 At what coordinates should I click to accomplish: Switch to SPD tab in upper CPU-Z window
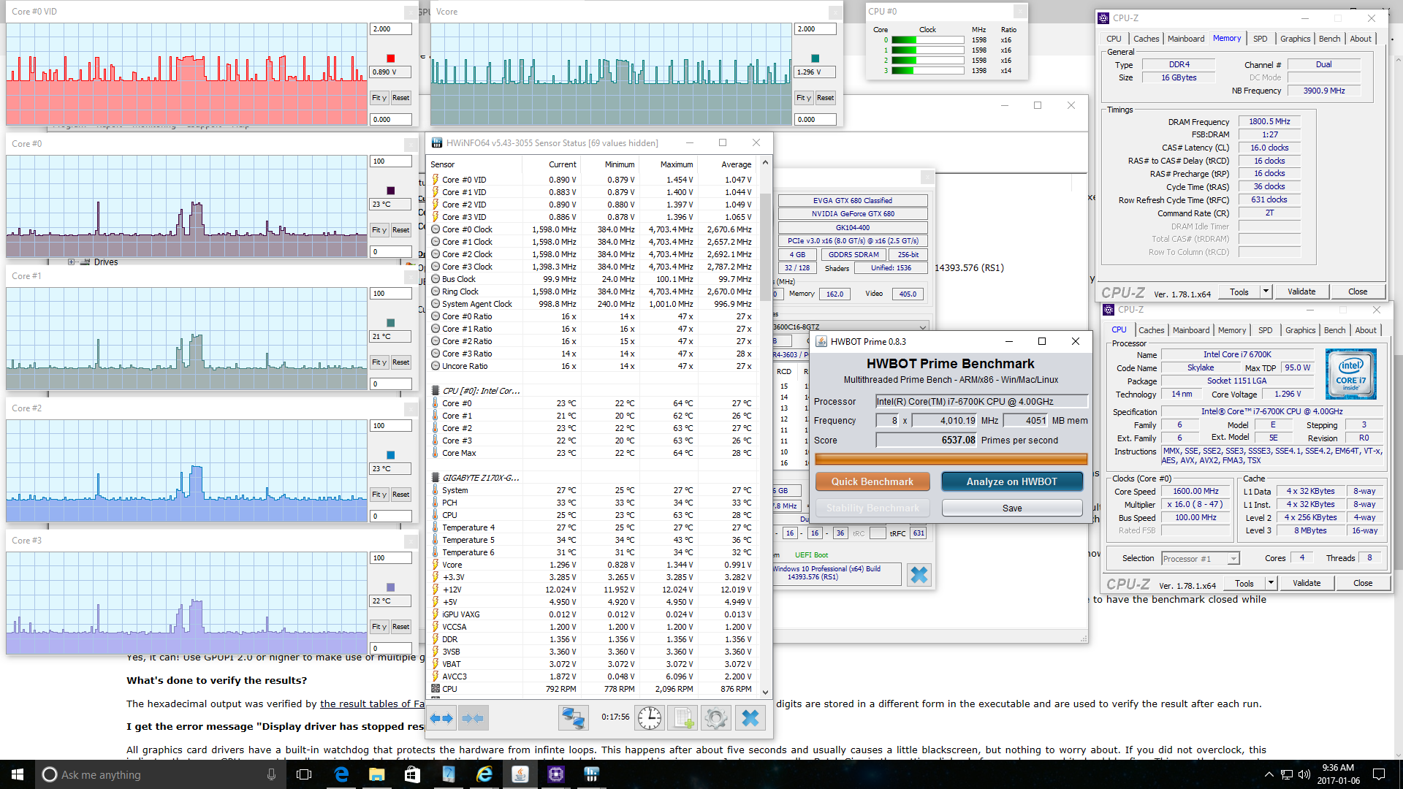tap(1261, 39)
